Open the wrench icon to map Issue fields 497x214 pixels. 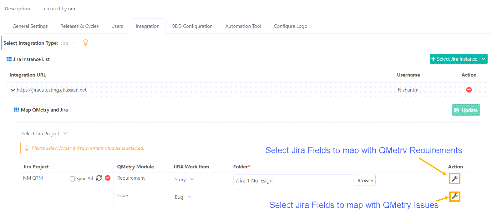click(x=454, y=197)
